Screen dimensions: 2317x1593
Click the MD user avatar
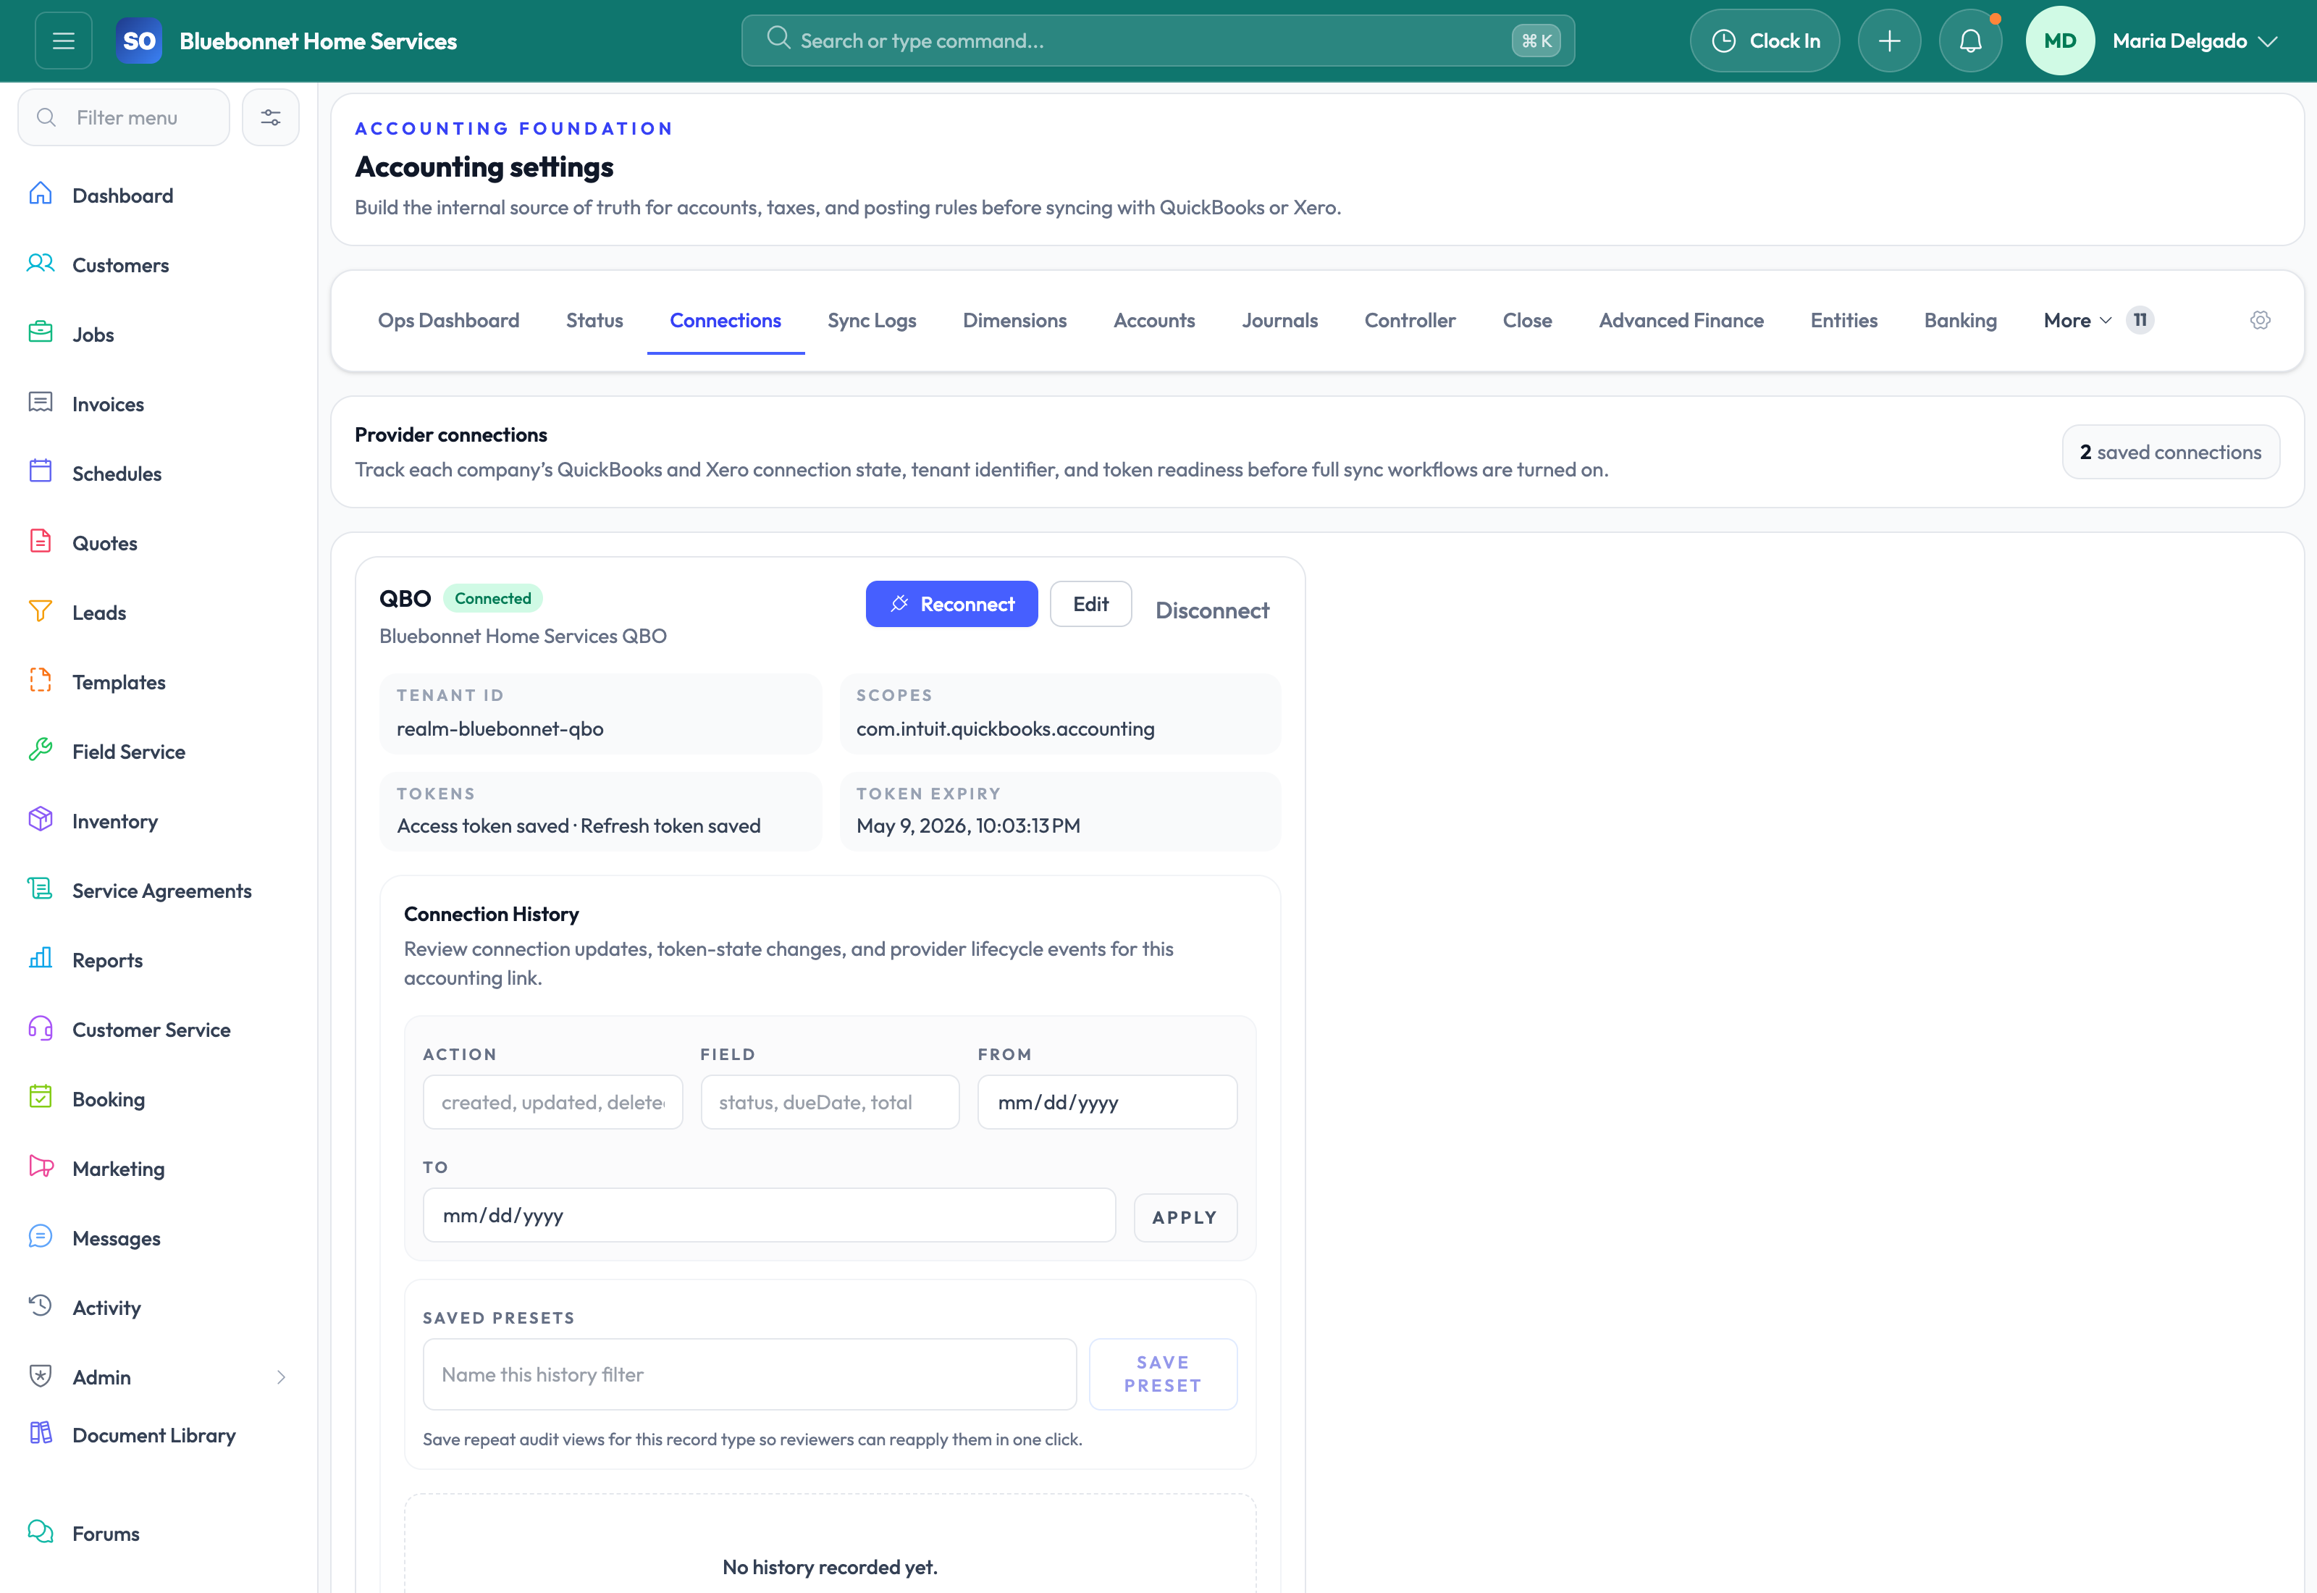click(2059, 41)
